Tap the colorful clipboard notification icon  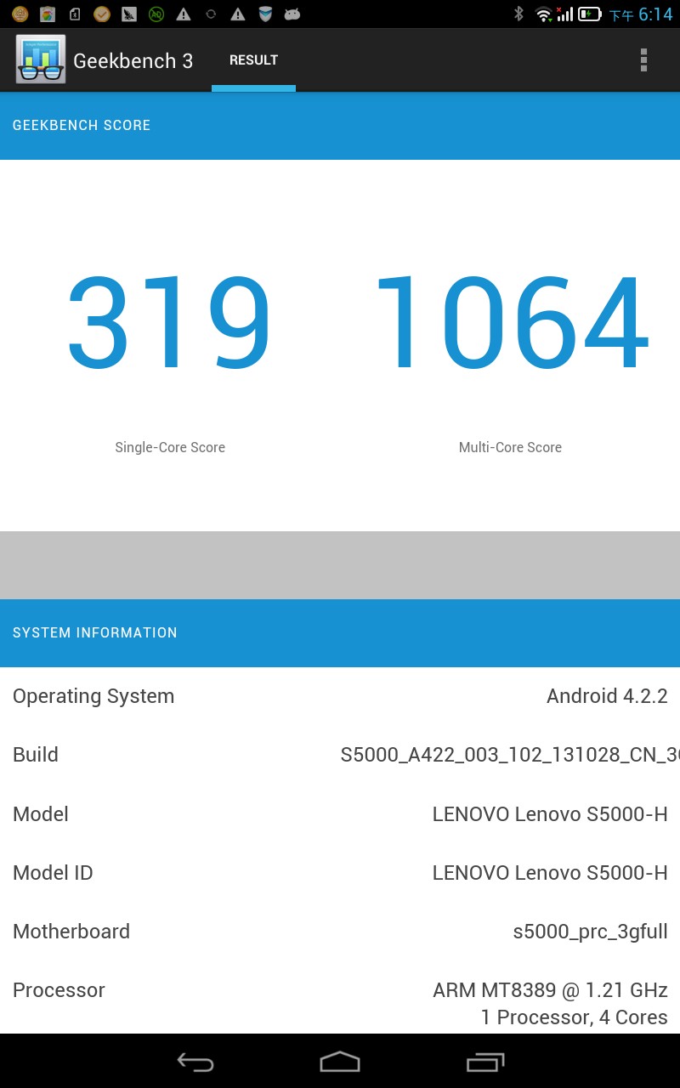(48, 14)
